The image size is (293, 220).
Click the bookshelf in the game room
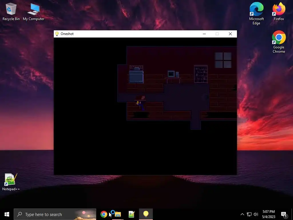201,74
